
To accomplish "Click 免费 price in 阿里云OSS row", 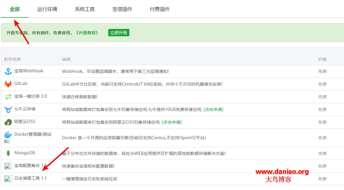I will [322, 122].
